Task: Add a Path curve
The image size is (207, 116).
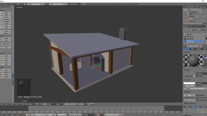Action: click(6, 48)
